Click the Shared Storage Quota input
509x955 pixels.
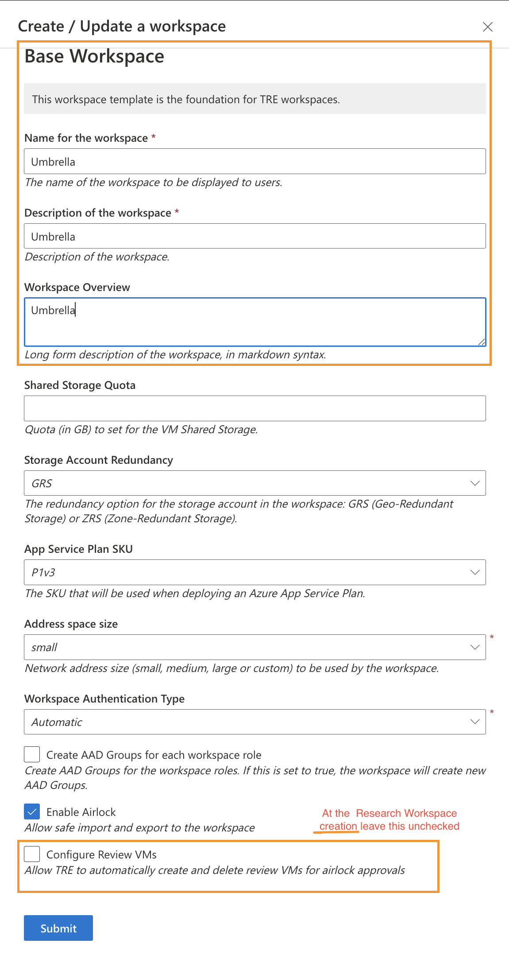click(254, 408)
